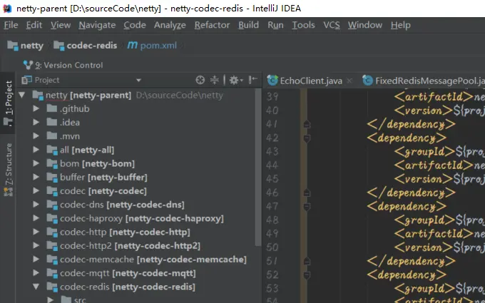This screenshot has height=303, width=485.
Task: Click line number 45 in the gutter
Action: pos(272,179)
